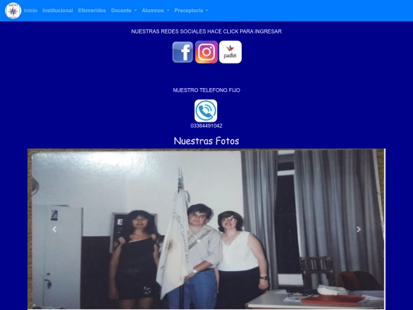Viewport: 413px width, 310px height.
Task: Click the telephone call icon
Action: (x=206, y=111)
